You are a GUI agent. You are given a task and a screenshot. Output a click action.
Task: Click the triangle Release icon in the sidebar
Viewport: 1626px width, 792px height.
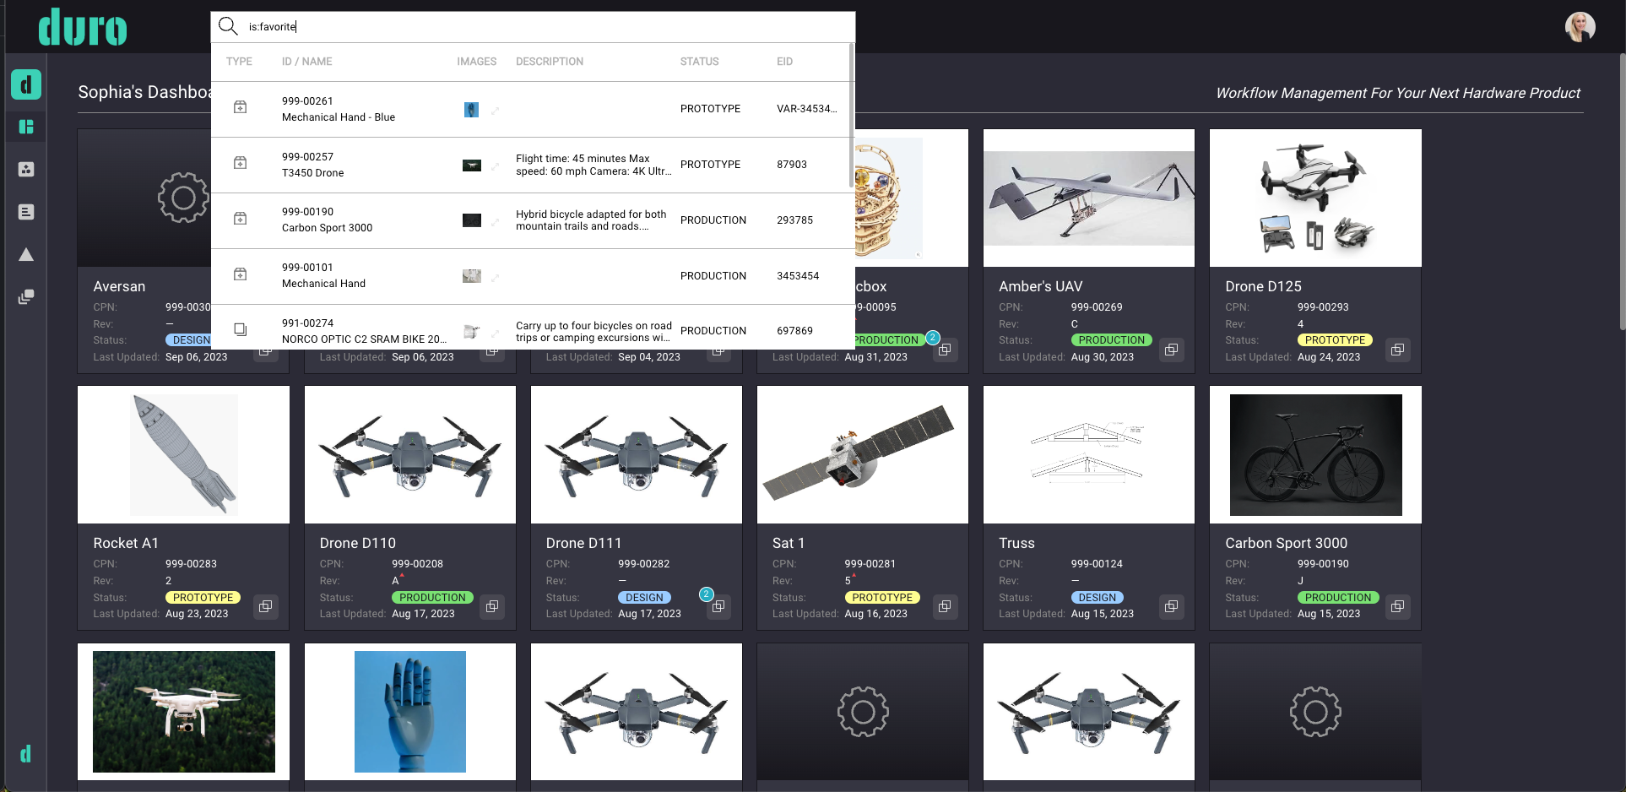tap(25, 254)
